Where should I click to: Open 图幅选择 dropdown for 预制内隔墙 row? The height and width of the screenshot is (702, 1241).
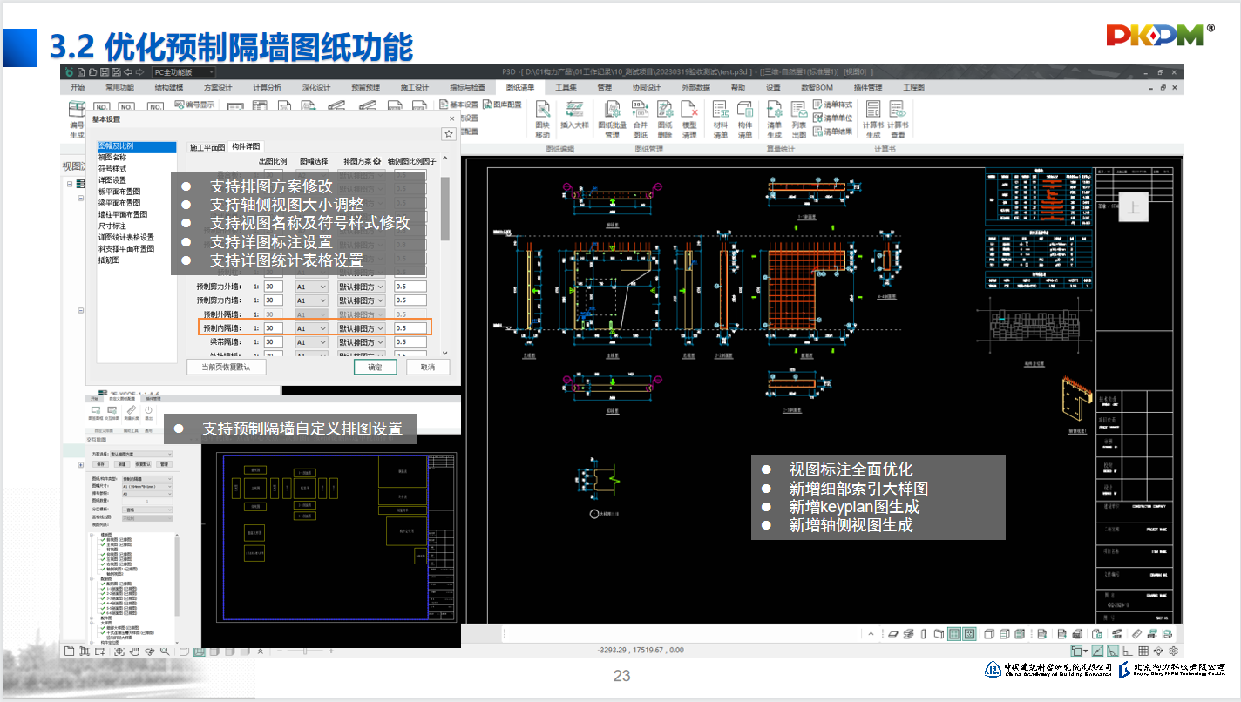click(311, 328)
